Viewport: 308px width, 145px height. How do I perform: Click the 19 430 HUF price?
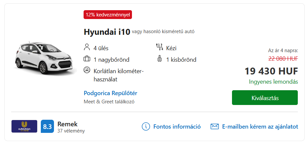(x=271, y=71)
